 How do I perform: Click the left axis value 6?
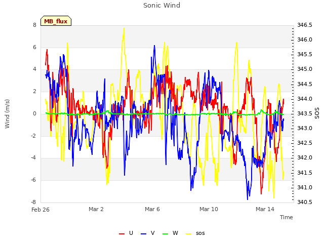pos(34,47)
